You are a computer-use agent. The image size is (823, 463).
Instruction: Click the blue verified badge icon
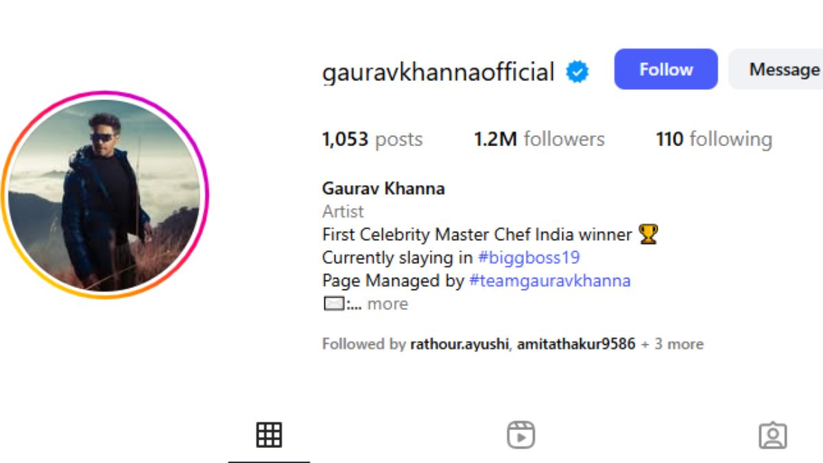pyautogui.click(x=577, y=71)
